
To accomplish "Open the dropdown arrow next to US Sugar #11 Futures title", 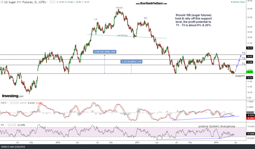I will (47, 2).
